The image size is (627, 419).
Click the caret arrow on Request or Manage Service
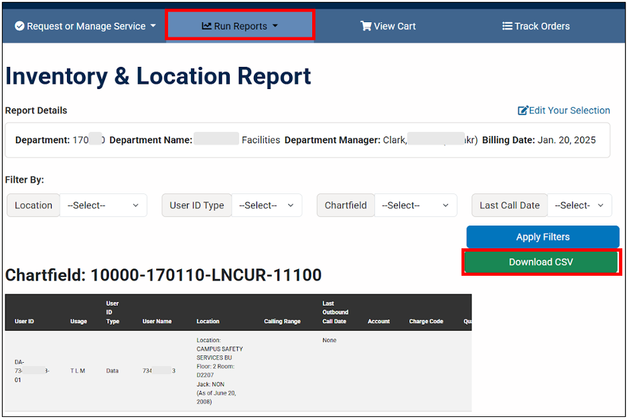[153, 26]
